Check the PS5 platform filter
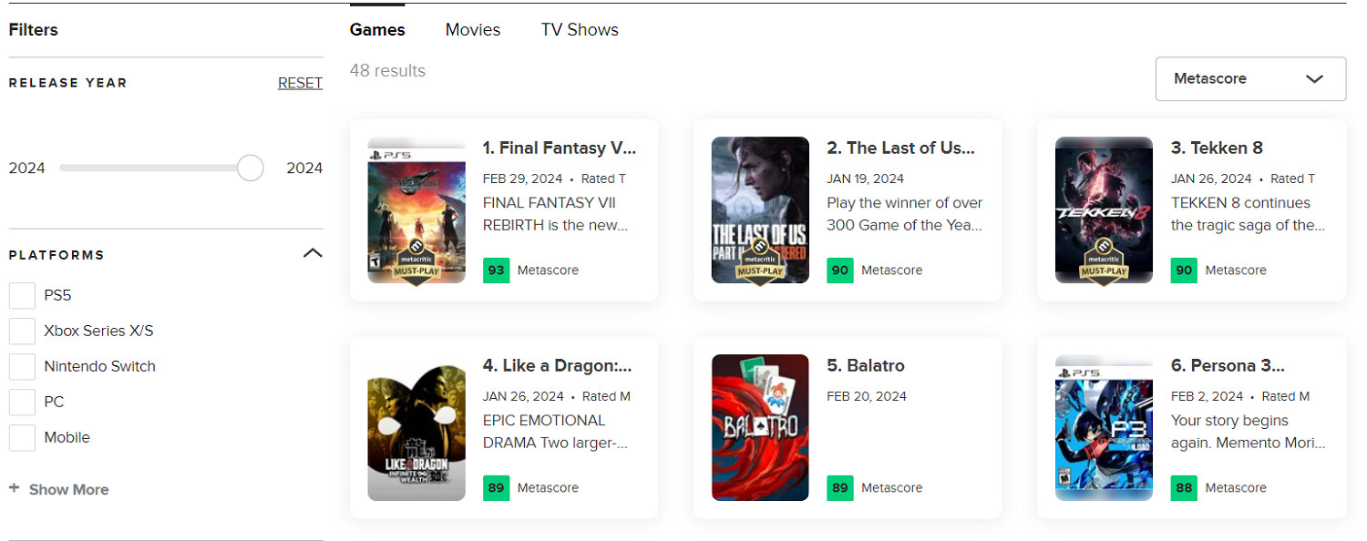Viewport: 1367px width, 541px height. (x=22, y=296)
